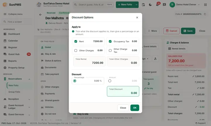Collapse the Reservations module
Viewport: 211px width, 126px height.
pyautogui.click(x=17, y=79)
